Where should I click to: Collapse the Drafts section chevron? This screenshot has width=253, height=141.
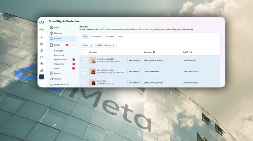pos(72,45)
